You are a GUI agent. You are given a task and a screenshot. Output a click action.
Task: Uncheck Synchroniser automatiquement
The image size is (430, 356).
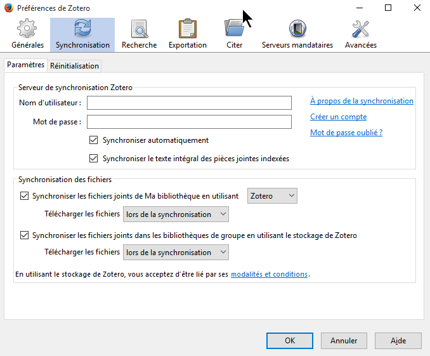[93, 140]
